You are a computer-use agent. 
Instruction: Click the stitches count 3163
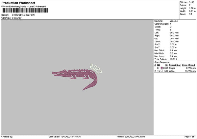pyautogui.click(x=192, y=2)
